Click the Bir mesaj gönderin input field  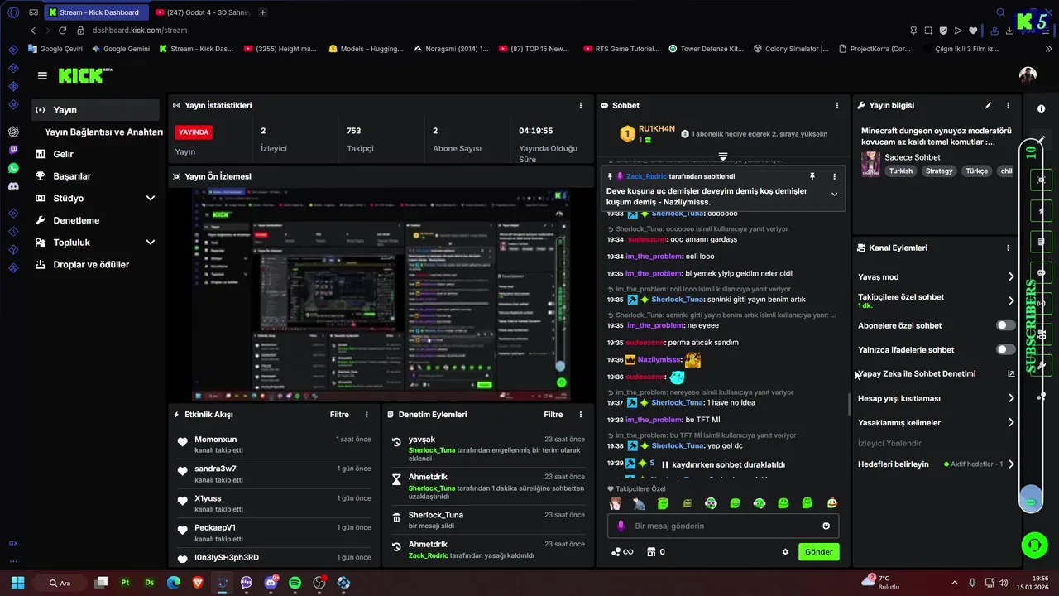723,526
